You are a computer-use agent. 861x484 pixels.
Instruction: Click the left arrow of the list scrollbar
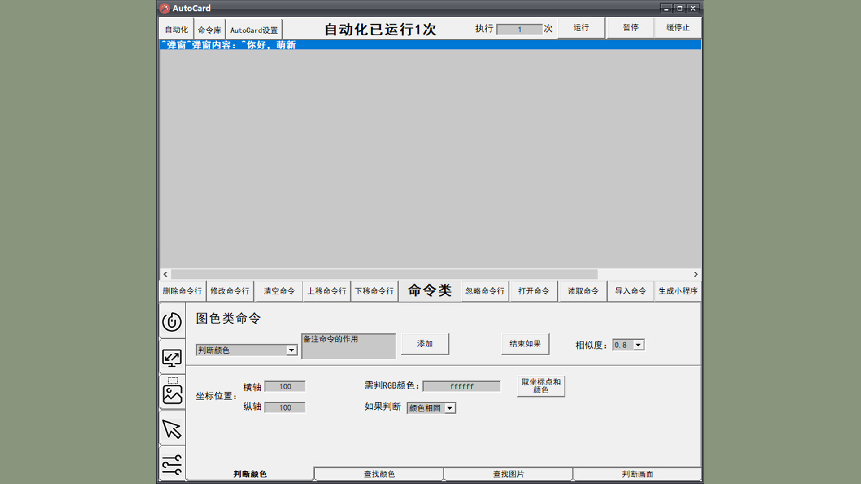click(x=165, y=274)
